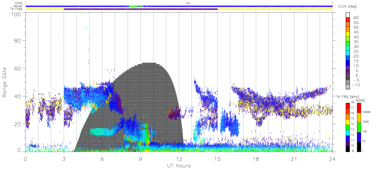The height and width of the screenshot is (172, 374).
Task: Click the "24" tick on UT hours axis
Action: 333,159
